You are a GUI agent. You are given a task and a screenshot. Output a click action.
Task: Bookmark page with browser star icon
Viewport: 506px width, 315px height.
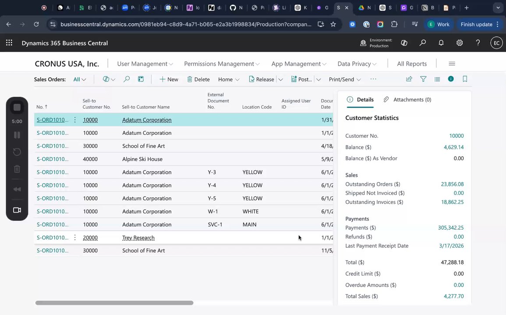(x=333, y=24)
